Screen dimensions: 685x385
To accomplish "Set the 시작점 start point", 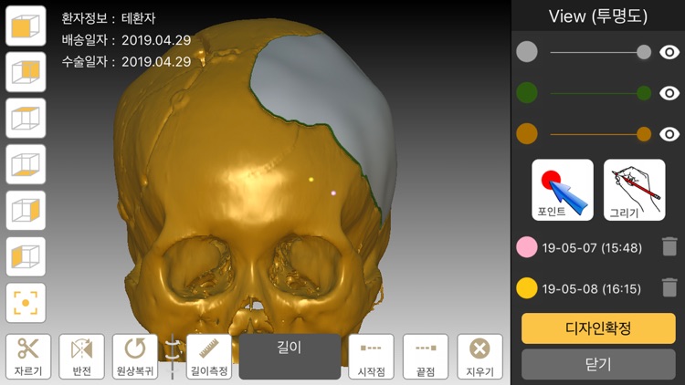I will pos(372,357).
